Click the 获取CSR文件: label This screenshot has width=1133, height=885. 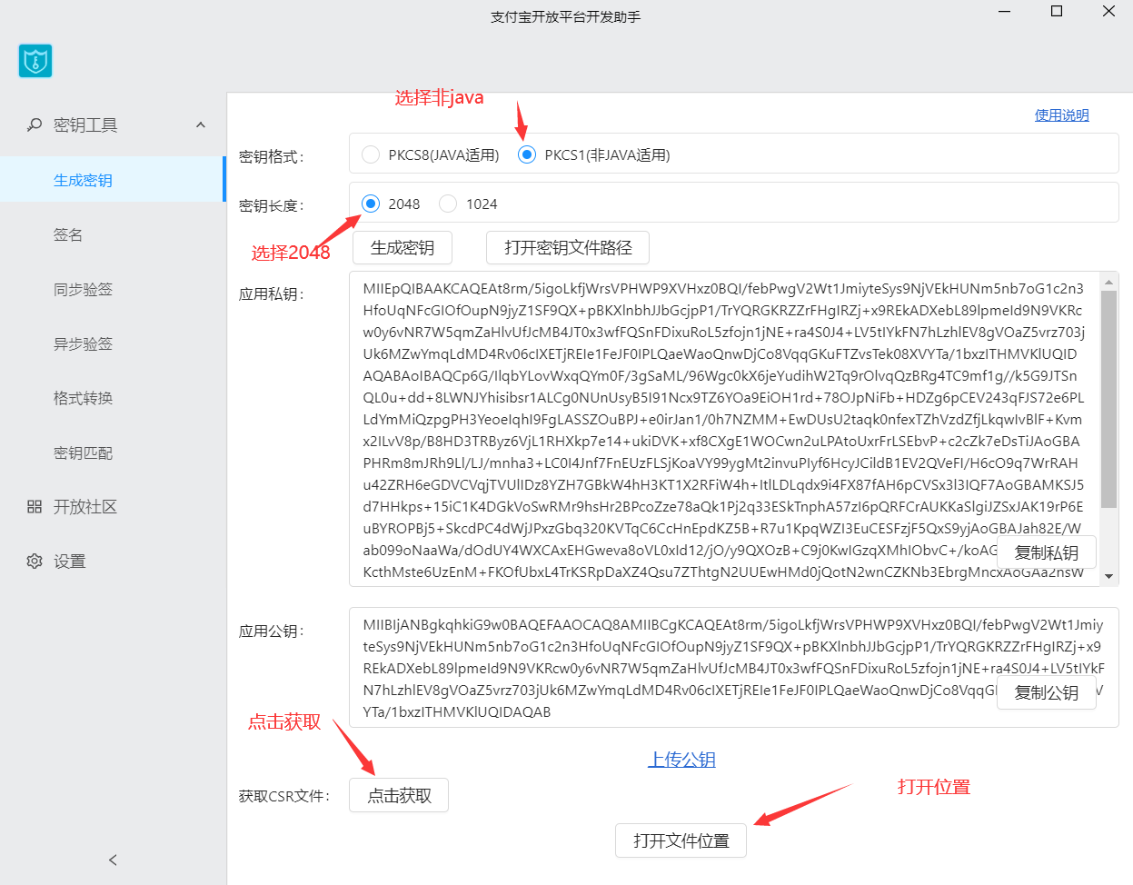tap(283, 796)
